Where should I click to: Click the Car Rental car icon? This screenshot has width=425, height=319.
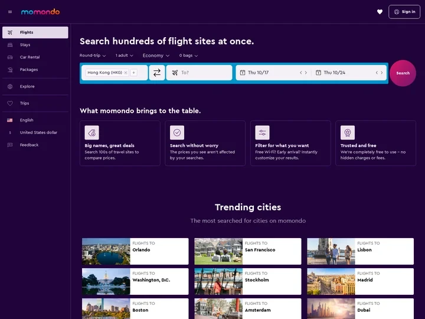(10, 57)
